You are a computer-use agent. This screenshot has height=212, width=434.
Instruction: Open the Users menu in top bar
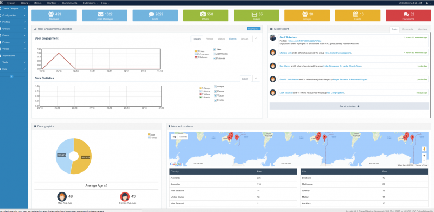click(x=25, y=3)
